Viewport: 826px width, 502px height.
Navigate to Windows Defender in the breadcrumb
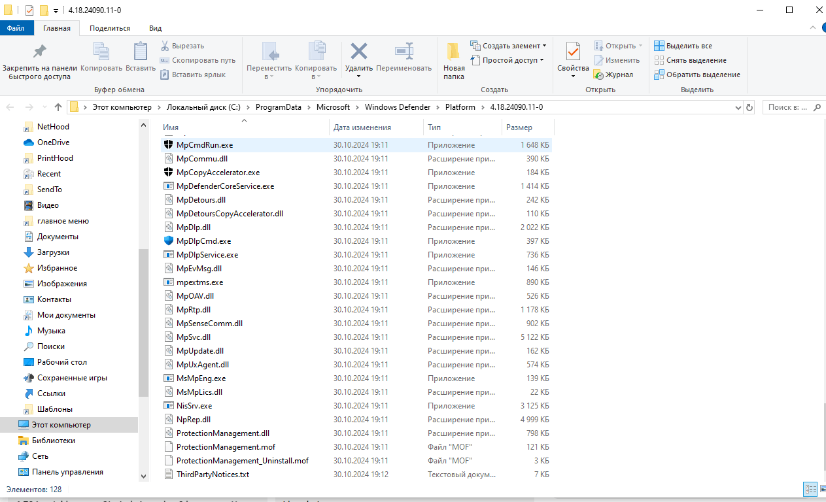coord(397,107)
